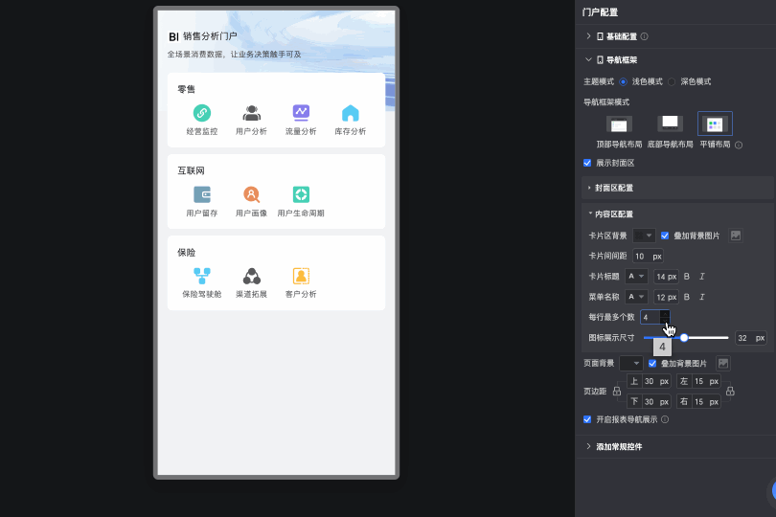This screenshot has height=517, width=776.
Task: Select the 平铺布局 layout thumbnail
Action: click(x=715, y=124)
